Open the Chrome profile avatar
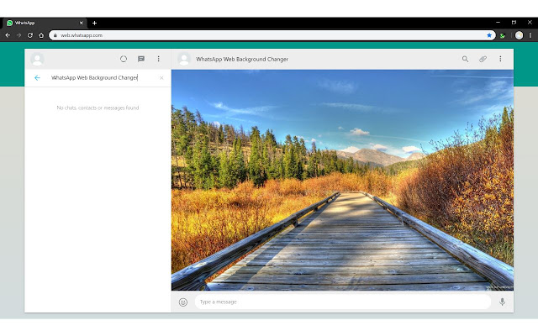Image resolution: width=538 pixels, height=336 pixels. point(520,35)
